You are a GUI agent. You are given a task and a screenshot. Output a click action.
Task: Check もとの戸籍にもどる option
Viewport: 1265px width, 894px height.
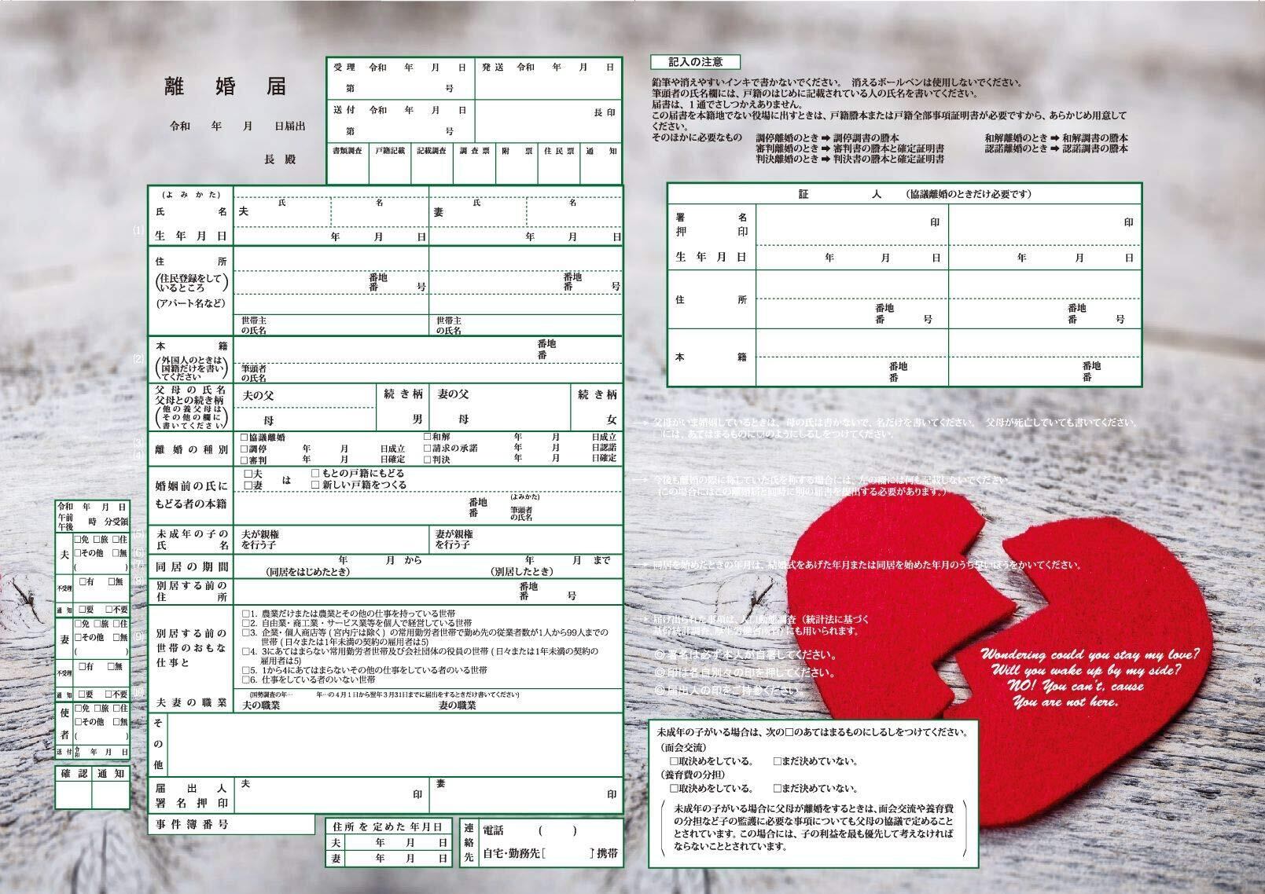[x=315, y=474]
